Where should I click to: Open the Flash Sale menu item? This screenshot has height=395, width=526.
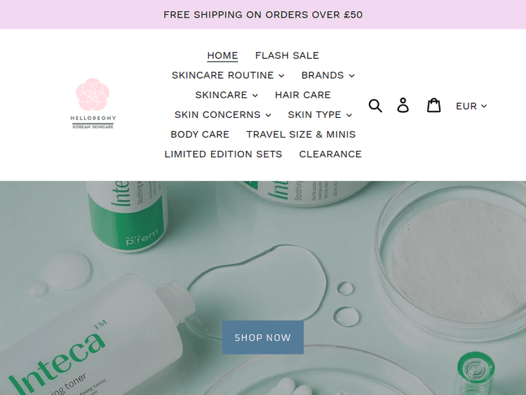287,55
